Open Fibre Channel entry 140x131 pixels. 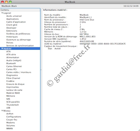click(13, 78)
